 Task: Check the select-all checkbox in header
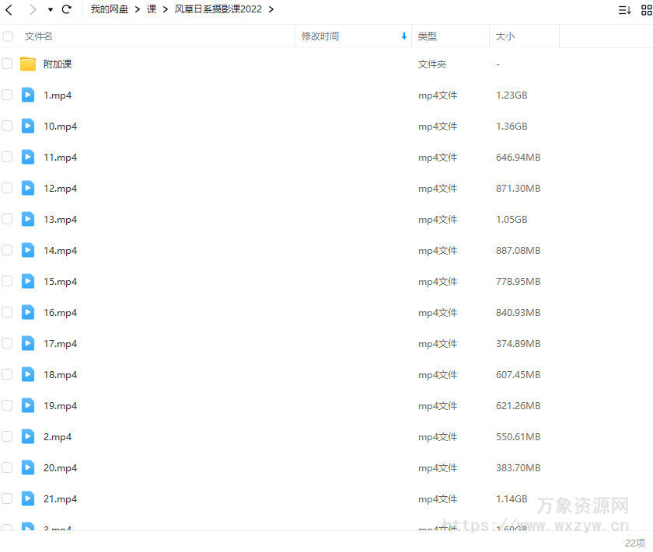tap(8, 36)
